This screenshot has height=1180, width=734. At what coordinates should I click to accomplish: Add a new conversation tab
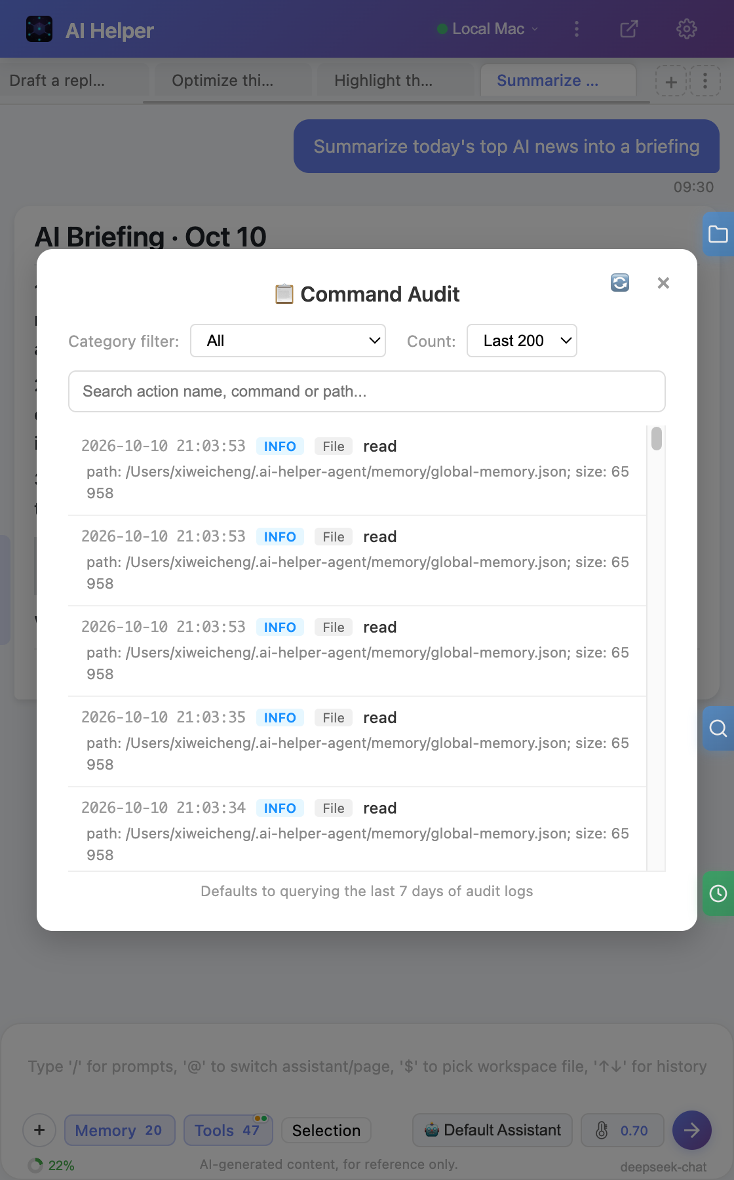(671, 81)
